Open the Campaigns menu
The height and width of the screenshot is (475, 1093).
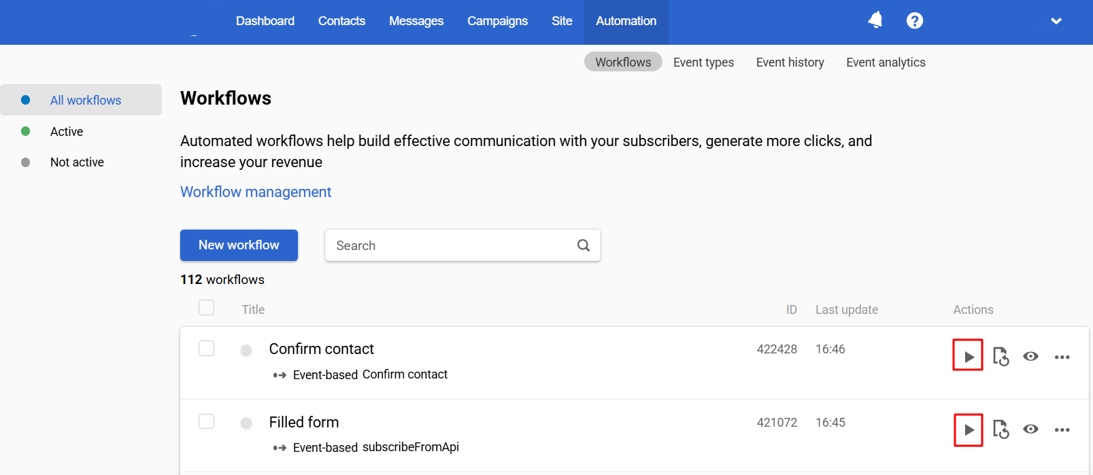[x=497, y=21]
